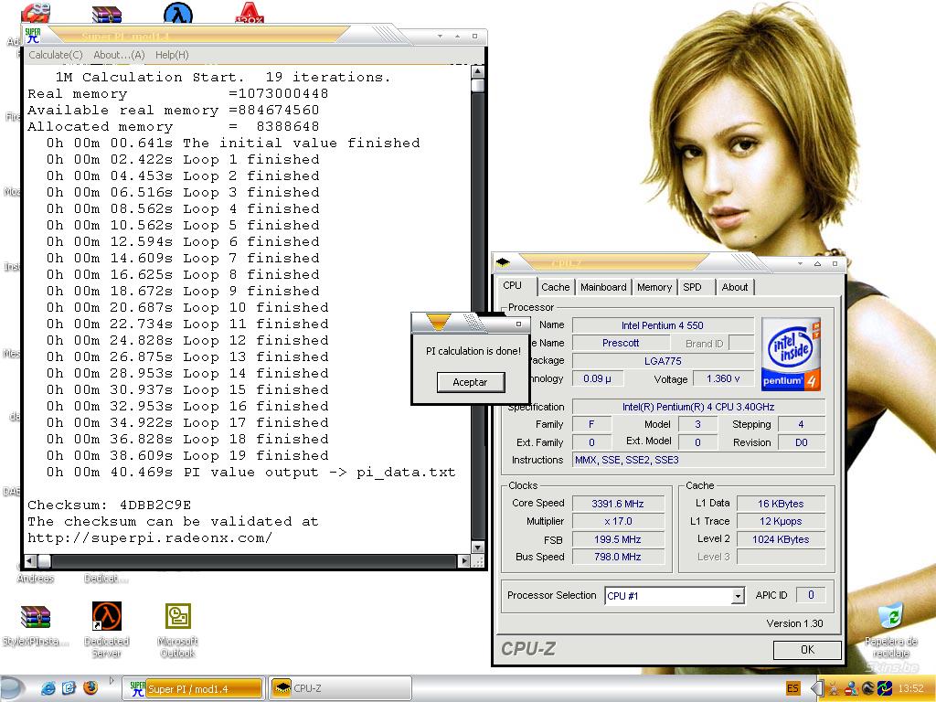Click the Super PI vertical scrollbar down arrow
Image resolution: width=936 pixels, height=702 pixels.
coord(477,547)
